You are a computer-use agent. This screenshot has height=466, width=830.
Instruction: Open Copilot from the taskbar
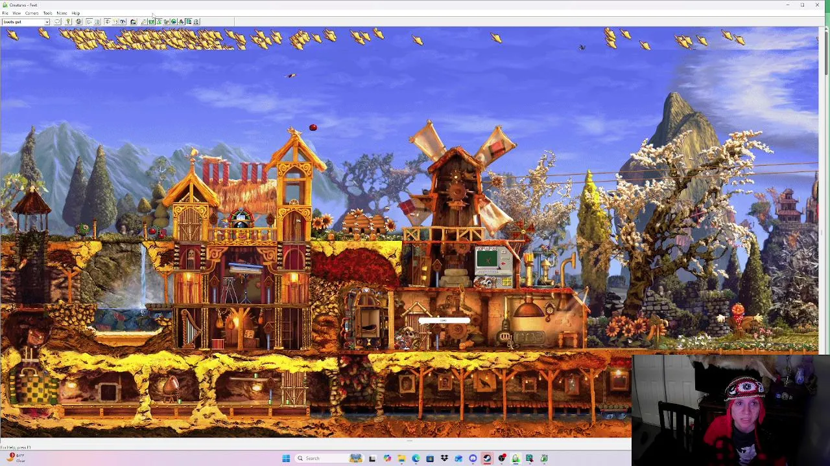(387, 458)
